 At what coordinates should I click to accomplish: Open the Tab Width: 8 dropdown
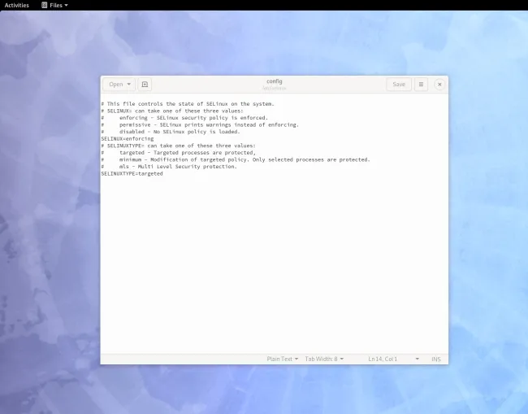(x=324, y=359)
